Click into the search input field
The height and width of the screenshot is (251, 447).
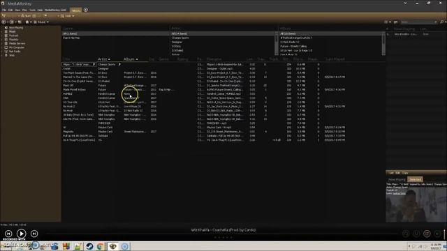(x=418, y=22)
